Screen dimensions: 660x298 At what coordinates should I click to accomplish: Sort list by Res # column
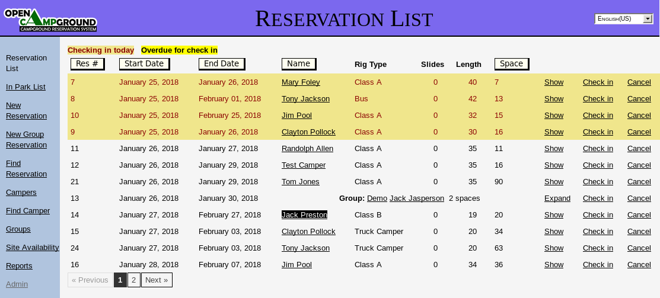(87, 64)
